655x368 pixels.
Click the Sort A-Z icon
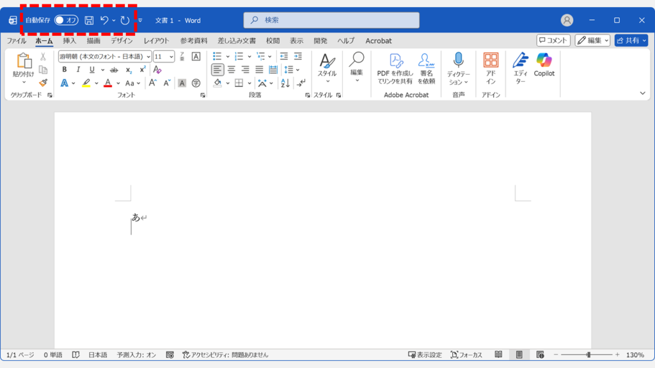285,83
